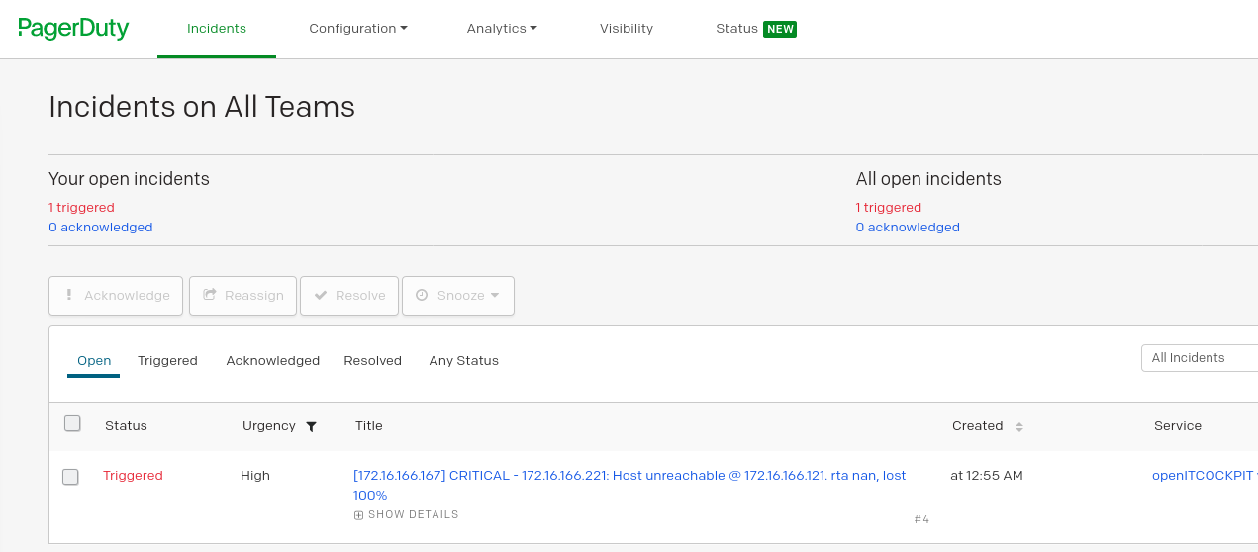The height and width of the screenshot is (552, 1258).
Task: Expand the Analytics menu
Action: [x=502, y=29]
